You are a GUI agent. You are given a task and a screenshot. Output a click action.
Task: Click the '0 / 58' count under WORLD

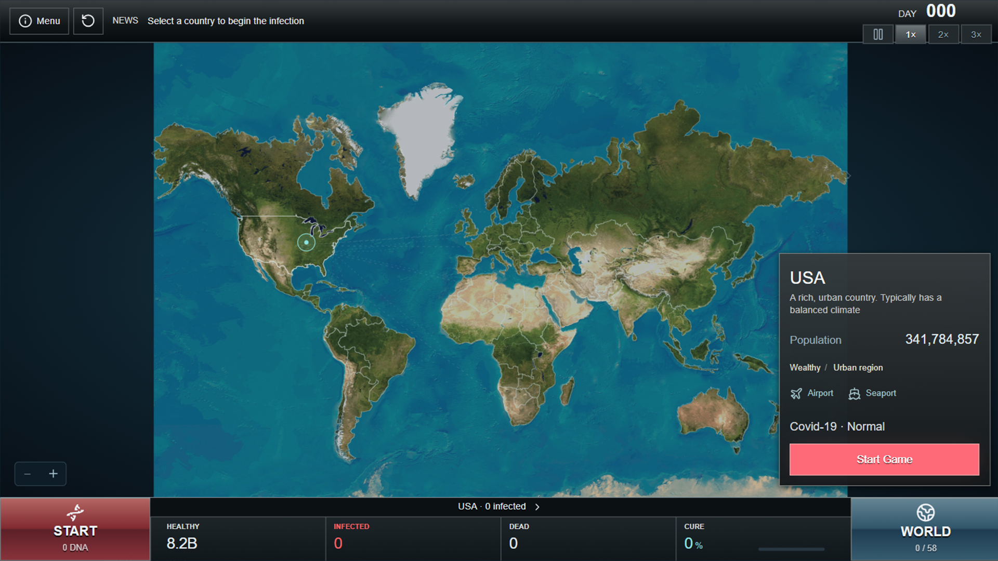926,548
